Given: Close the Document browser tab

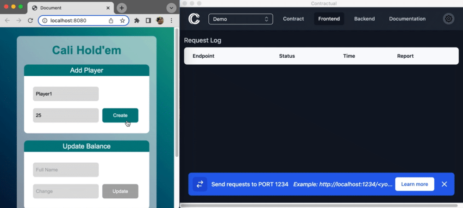Looking at the screenshot, I should click(108, 8).
